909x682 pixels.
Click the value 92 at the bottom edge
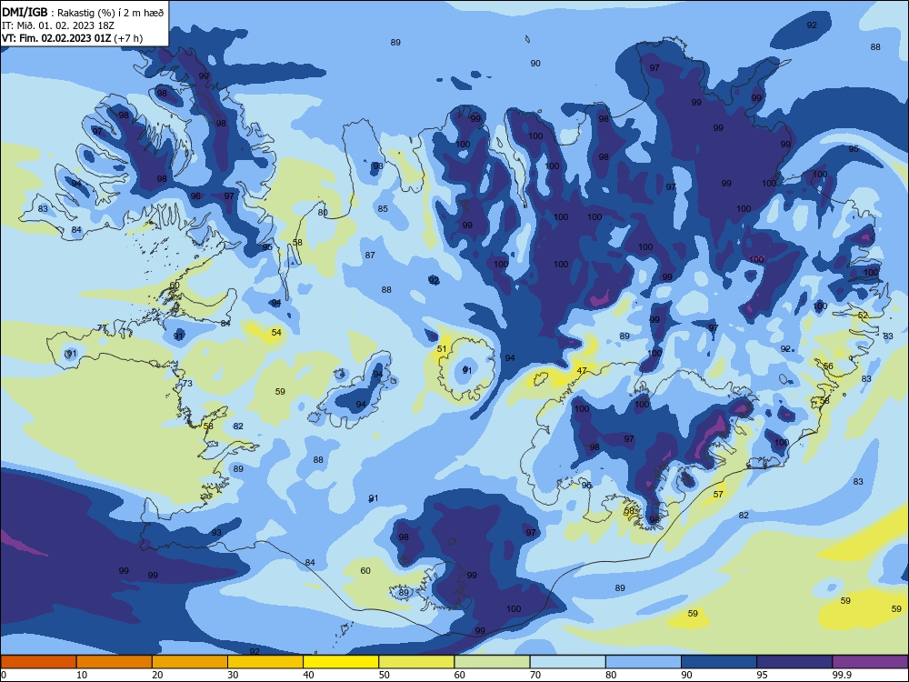pos(255,652)
